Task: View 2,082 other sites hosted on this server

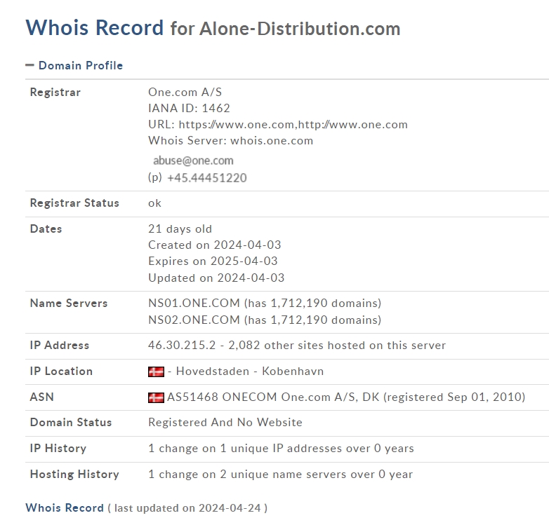Action: click(x=337, y=345)
